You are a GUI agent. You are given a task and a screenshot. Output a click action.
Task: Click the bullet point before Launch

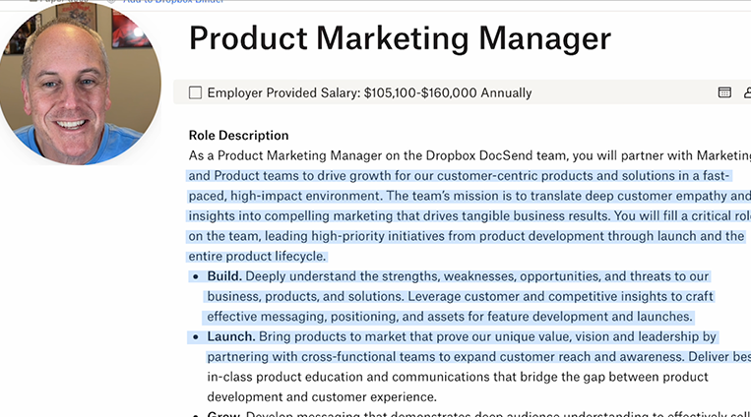coord(194,337)
